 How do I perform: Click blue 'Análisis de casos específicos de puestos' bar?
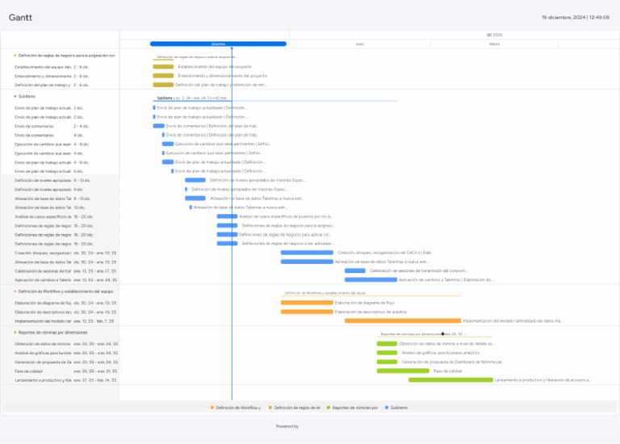click(x=227, y=216)
